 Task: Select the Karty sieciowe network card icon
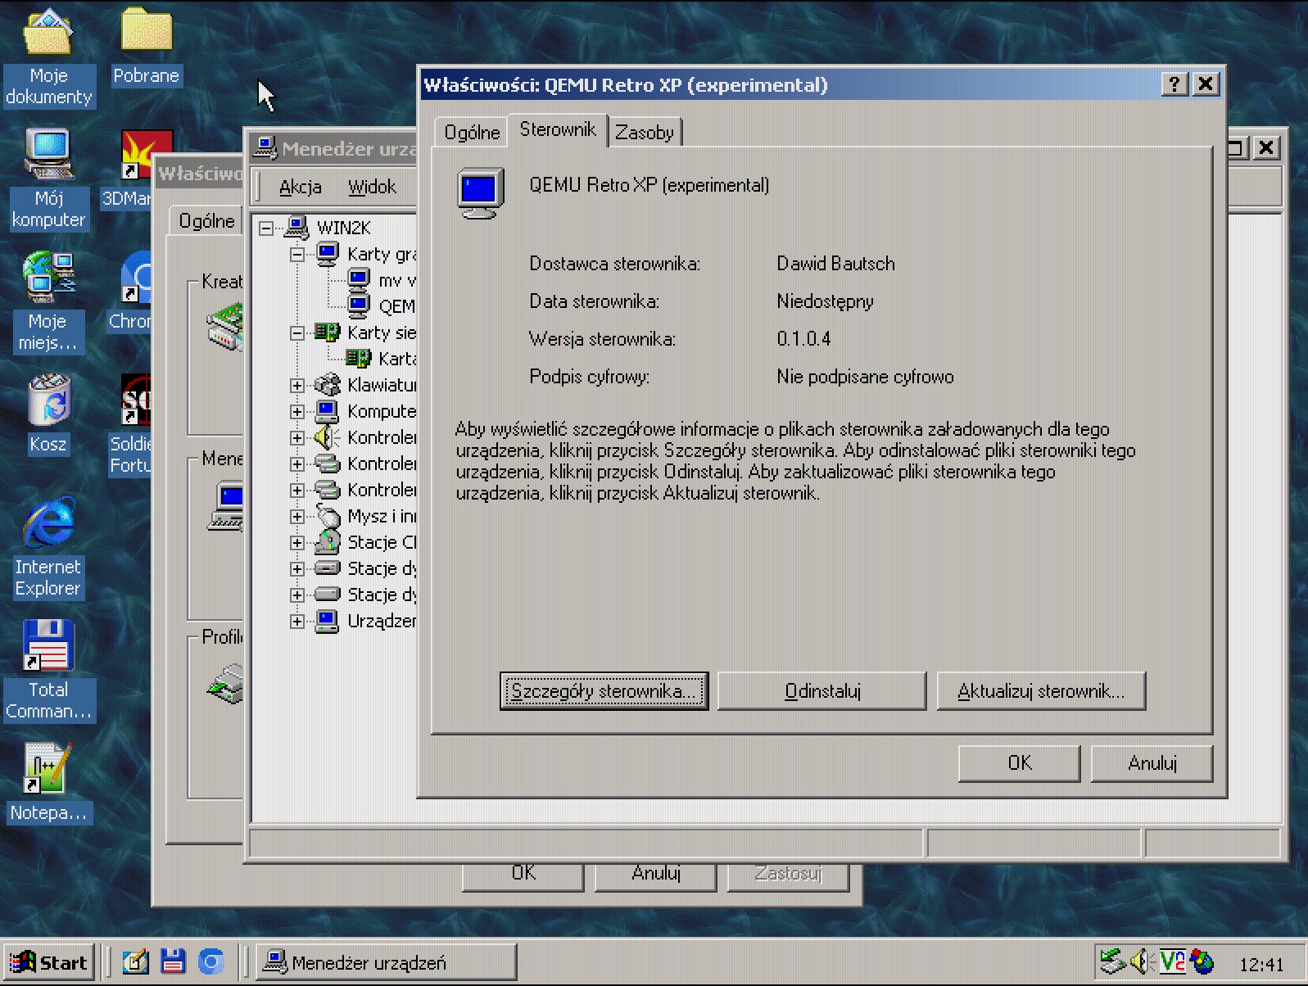pos(327,332)
